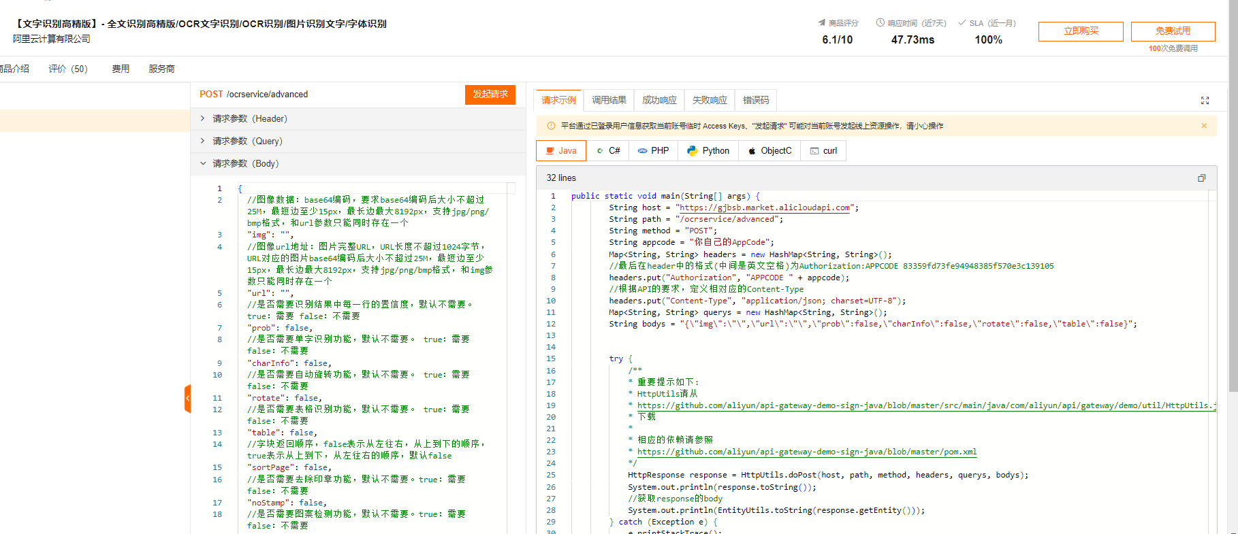Click the gjbsb.market.alicloudapi.com host URL

point(765,208)
